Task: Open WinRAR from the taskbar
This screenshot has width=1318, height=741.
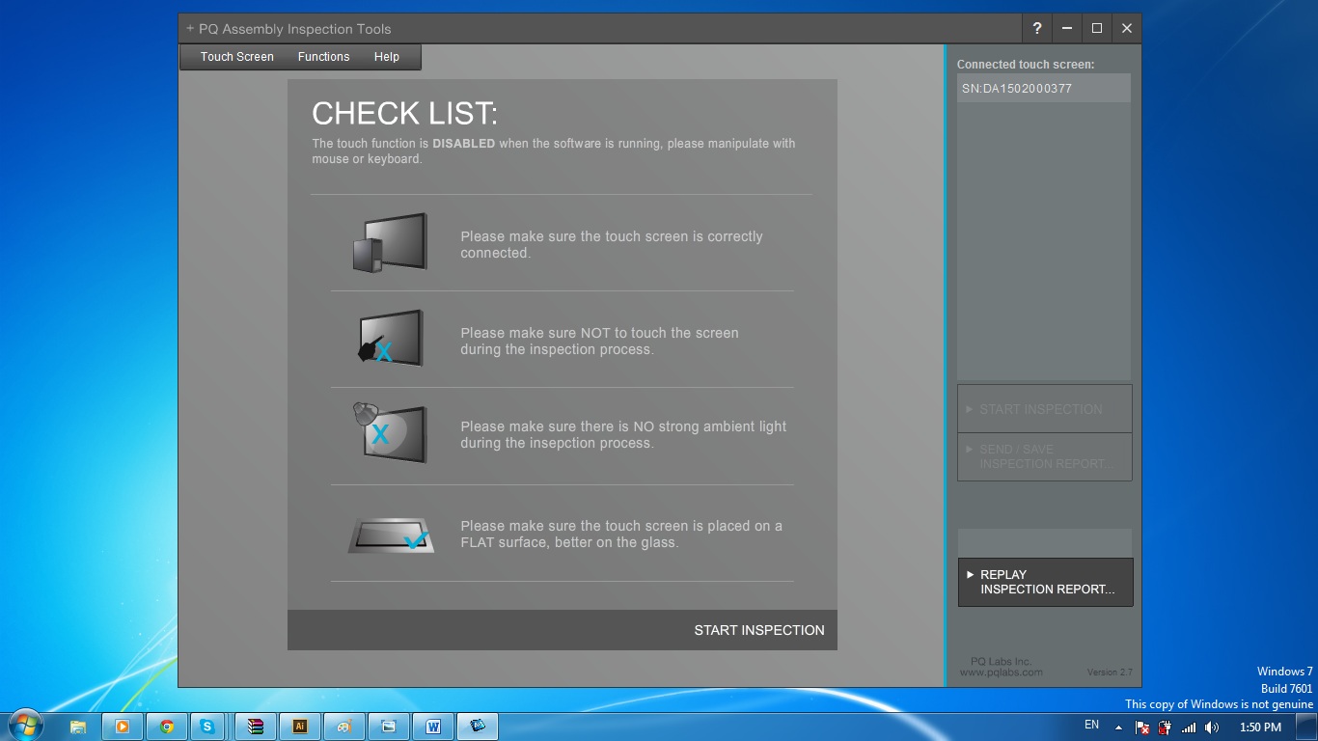Action: pos(256,727)
